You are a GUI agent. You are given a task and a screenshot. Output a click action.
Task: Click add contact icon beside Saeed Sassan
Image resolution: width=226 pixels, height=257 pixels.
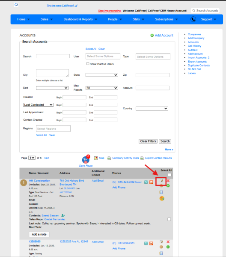63,215
